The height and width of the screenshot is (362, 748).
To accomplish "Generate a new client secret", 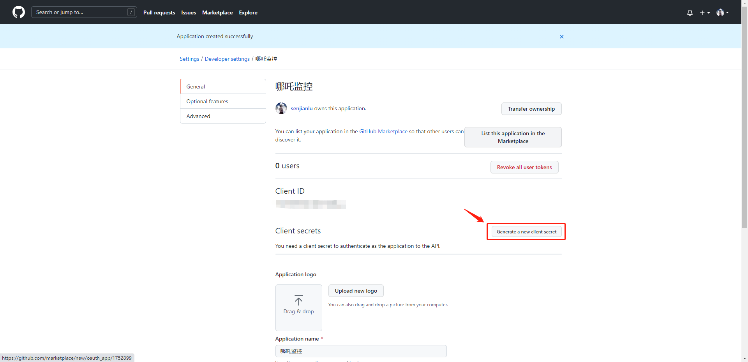I will pos(526,231).
